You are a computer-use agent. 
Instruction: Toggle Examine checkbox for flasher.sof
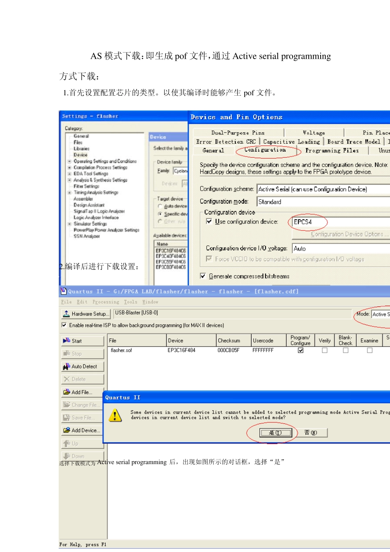[369, 350]
